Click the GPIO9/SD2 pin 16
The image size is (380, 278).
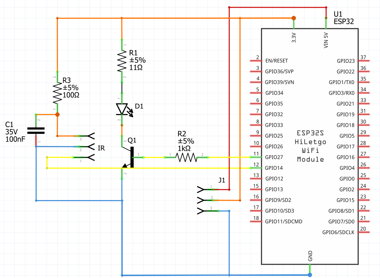pos(256,200)
